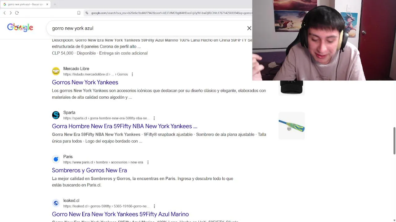Open 'Gorro New Era New York Yankees 59Fifty Azul Marino' link

pos(120,214)
